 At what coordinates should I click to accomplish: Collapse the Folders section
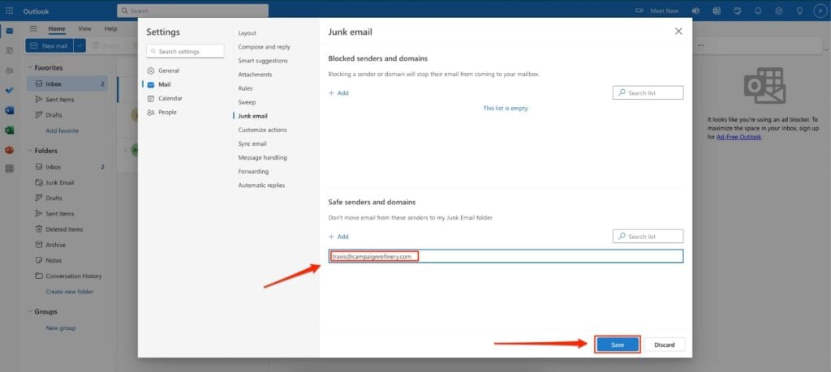(x=30, y=151)
